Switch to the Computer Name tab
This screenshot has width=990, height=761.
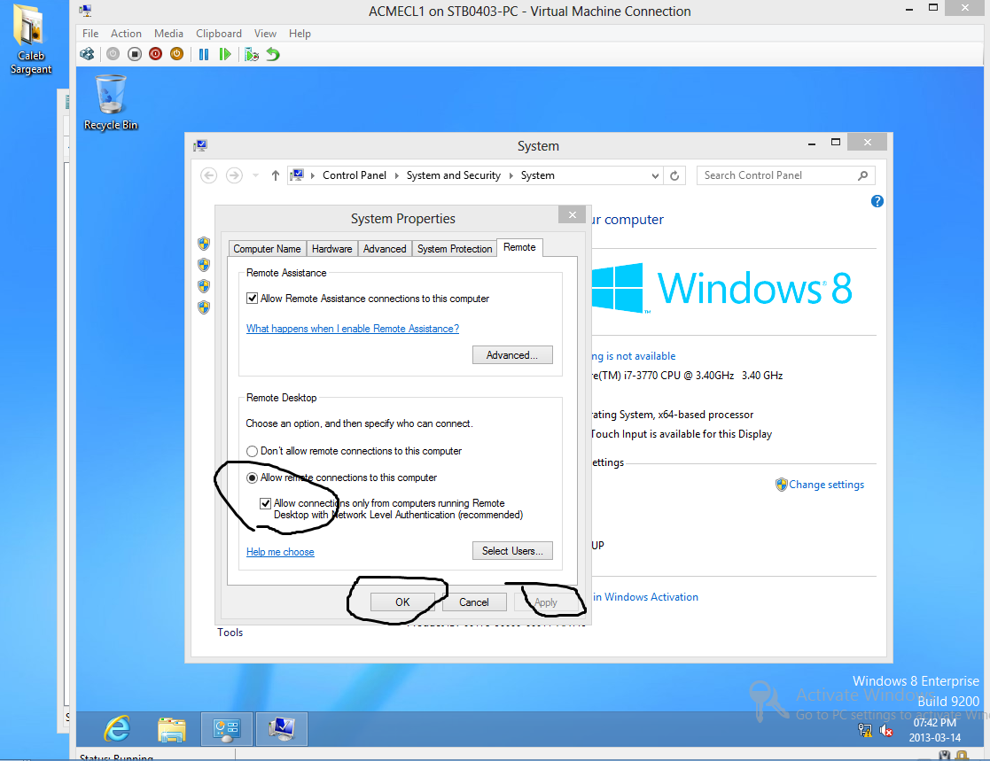tap(267, 249)
